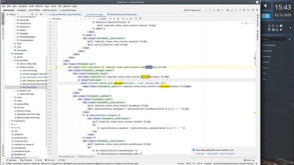This screenshot has width=294, height=165.
Task: Click Always Add link in notification
Action: click(x=212, y=154)
